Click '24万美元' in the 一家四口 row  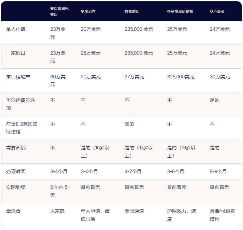220,53
